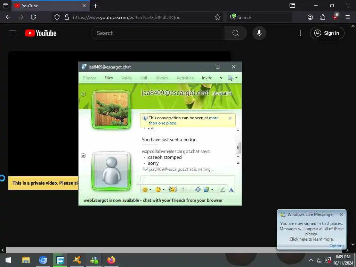Expand emoticon dropdown arrow next to smiley

pos(150,189)
